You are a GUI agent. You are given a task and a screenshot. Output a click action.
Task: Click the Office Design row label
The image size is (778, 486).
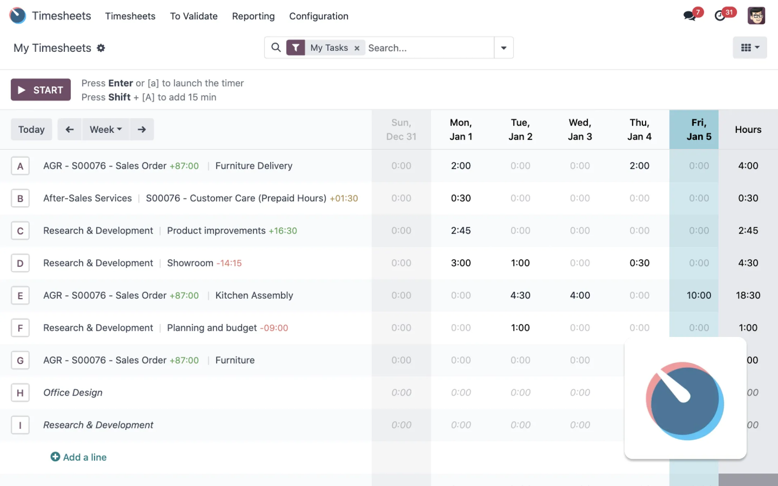pyautogui.click(x=73, y=392)
